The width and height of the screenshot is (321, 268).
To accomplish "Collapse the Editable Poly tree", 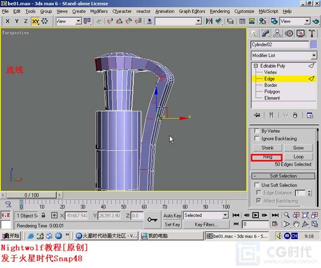I will click(x=256, y=66).
